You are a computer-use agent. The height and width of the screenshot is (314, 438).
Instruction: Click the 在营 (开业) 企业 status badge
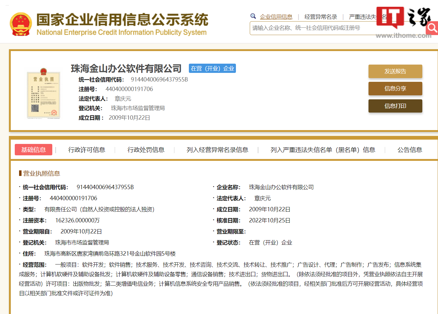pyautogui.click(x=212, y=68)
